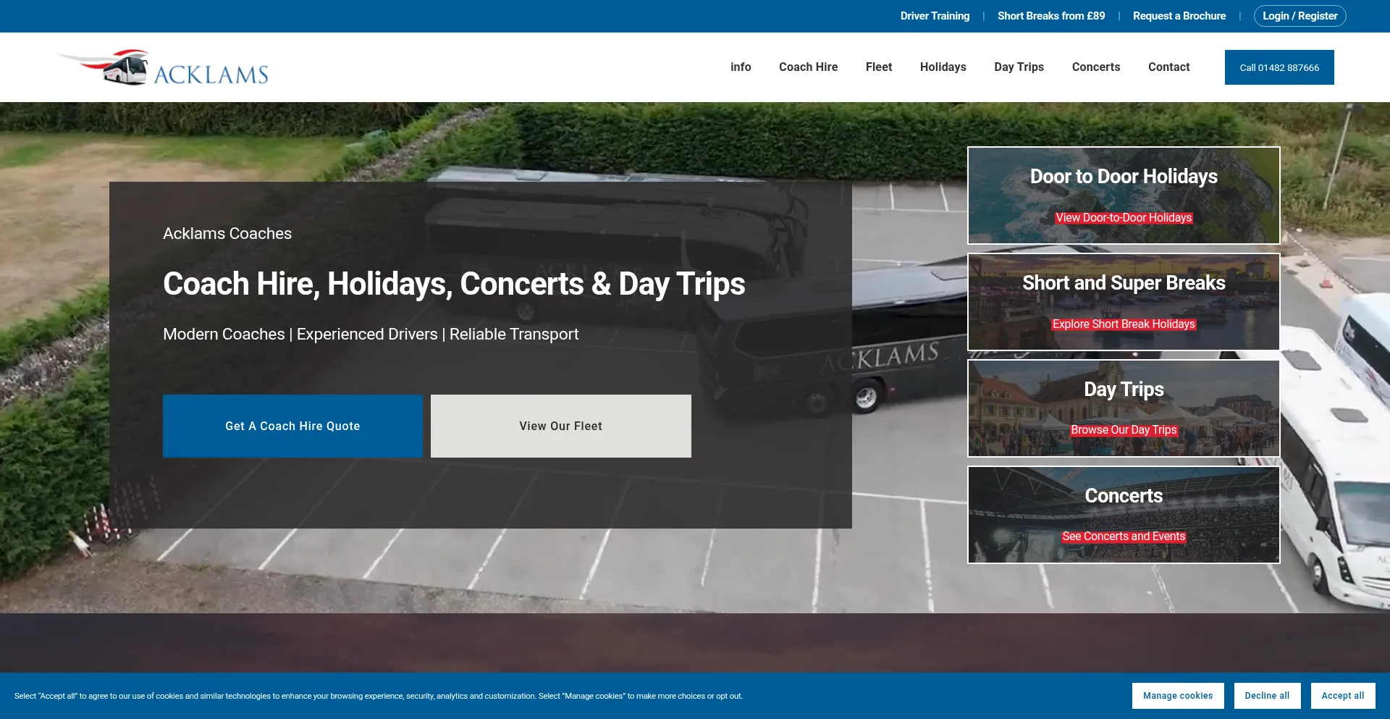Click the Acklams coach logo
Image resolution: width=1390 pixels, height=719 pixels.
tap(162, 67)
